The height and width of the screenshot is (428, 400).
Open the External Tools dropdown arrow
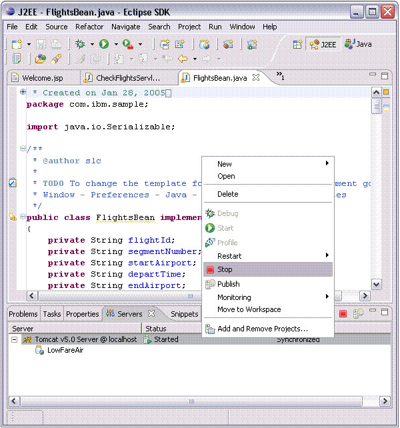(141, 44)
